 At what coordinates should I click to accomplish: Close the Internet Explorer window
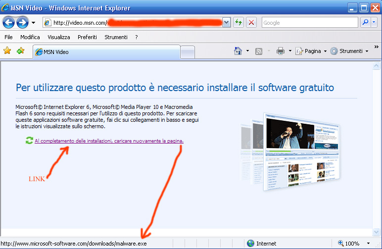376,8
